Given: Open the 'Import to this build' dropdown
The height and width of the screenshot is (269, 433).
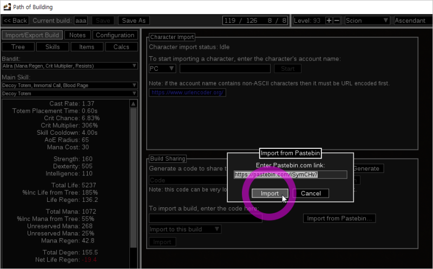Looking at the screenshot, I should pyautogui.click(x=185, y=229).
